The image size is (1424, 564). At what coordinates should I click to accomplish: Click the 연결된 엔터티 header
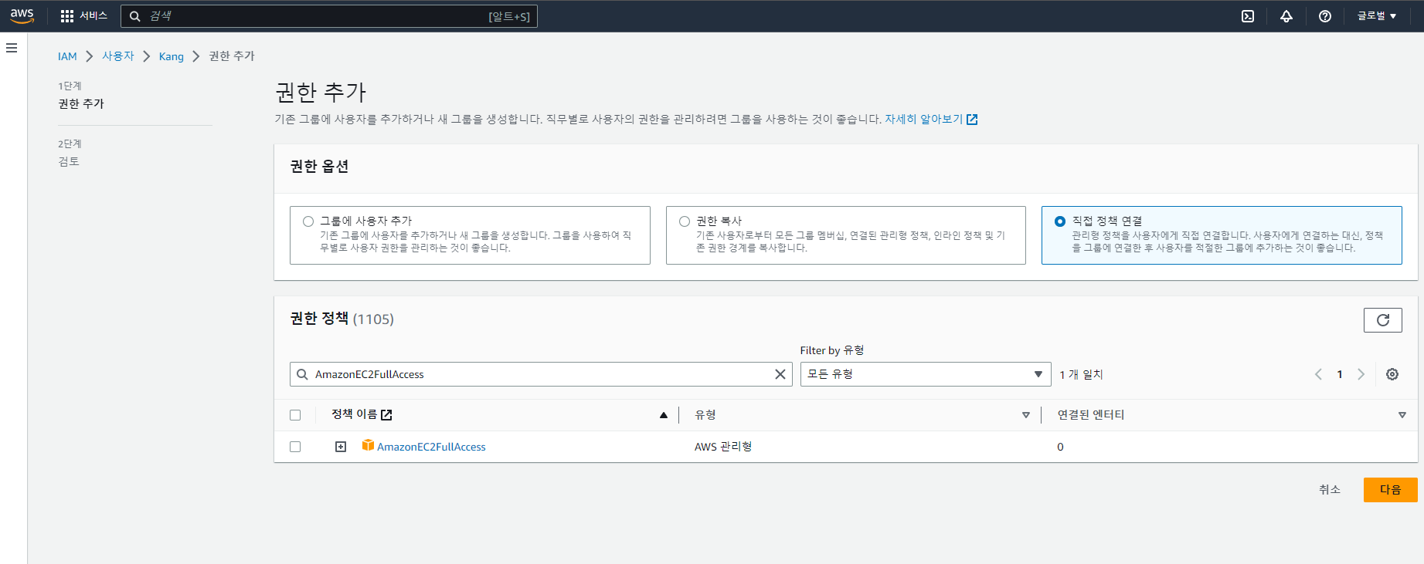point(1091,415)
